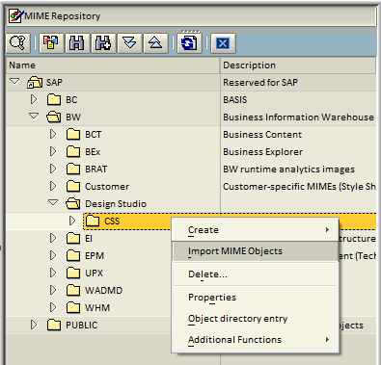Expand the CSS folder node

[72, 221]
